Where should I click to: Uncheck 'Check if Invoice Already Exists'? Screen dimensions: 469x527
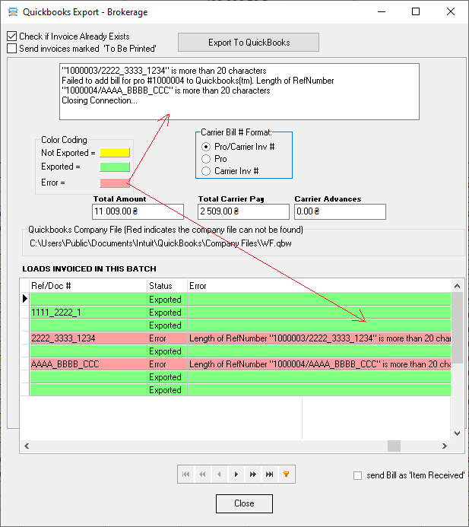coord(11,37)
